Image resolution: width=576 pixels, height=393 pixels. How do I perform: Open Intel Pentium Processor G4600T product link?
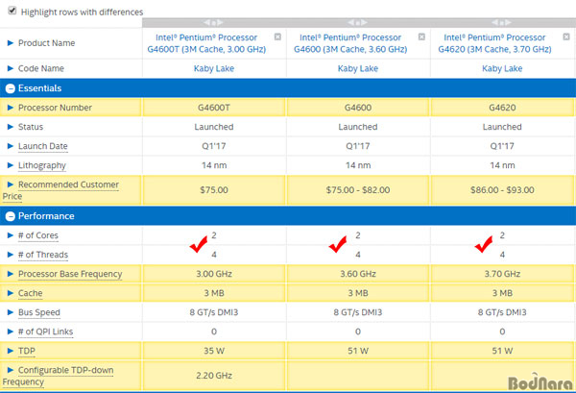206,43
